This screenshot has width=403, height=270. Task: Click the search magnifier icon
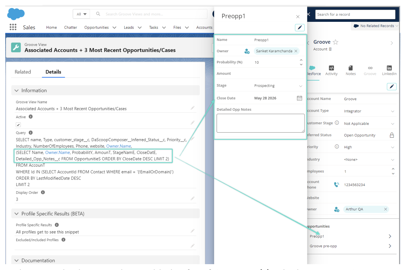98,14
